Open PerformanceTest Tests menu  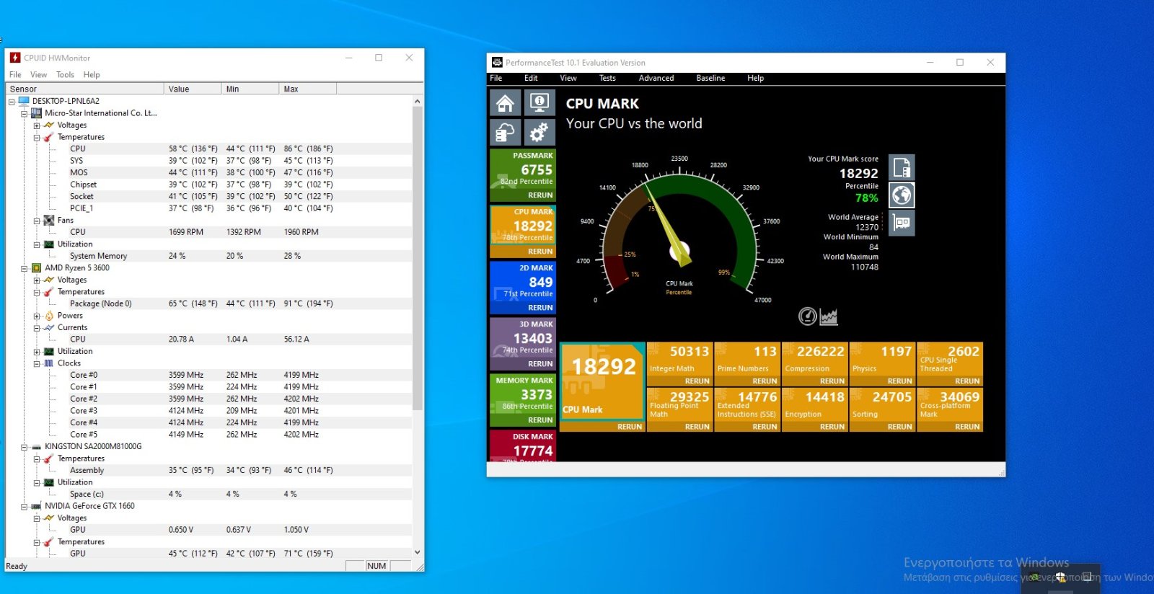[607, 78]
